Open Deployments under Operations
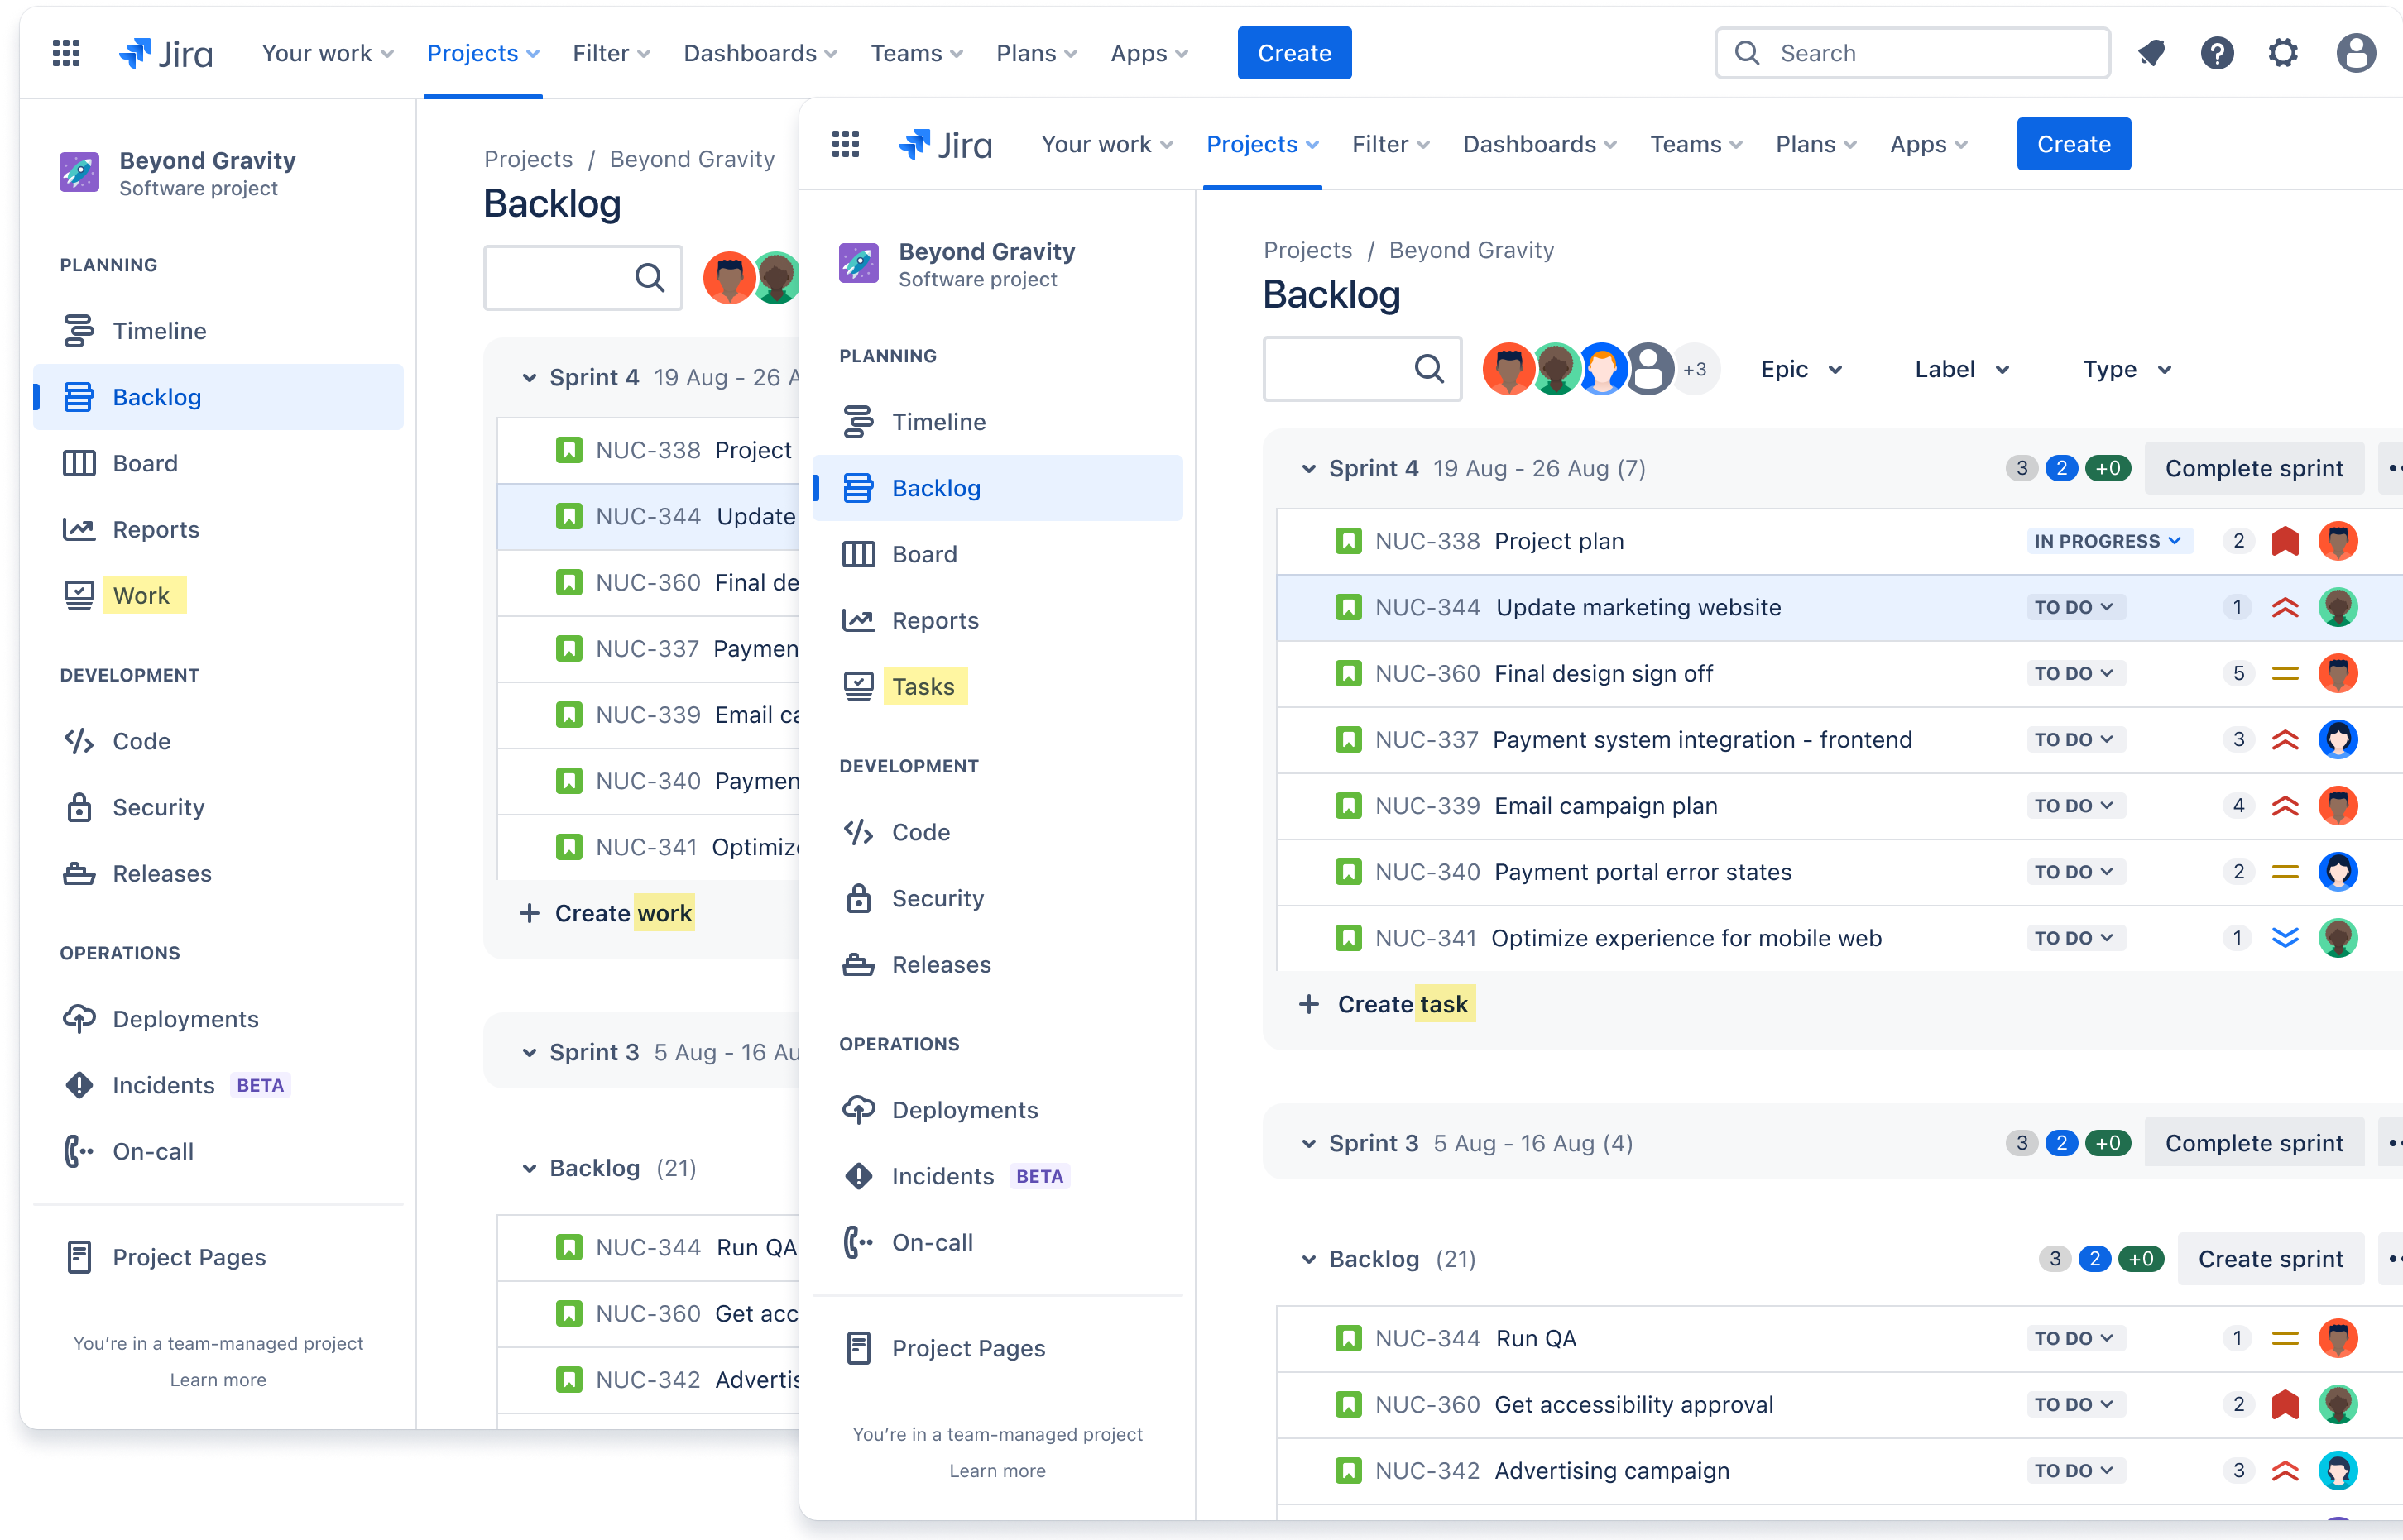 coord(963,1109)
